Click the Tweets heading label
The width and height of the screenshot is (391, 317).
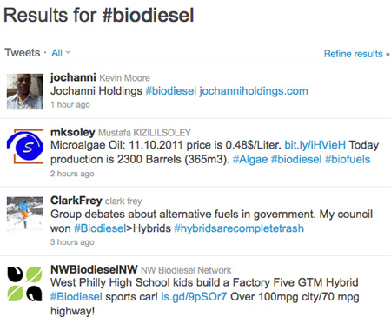point(23,53)
